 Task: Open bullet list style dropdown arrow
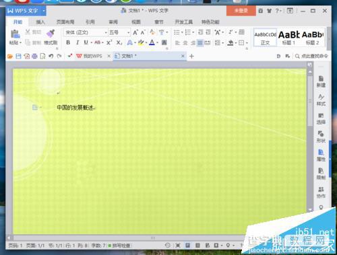click(x=182, y=32)
